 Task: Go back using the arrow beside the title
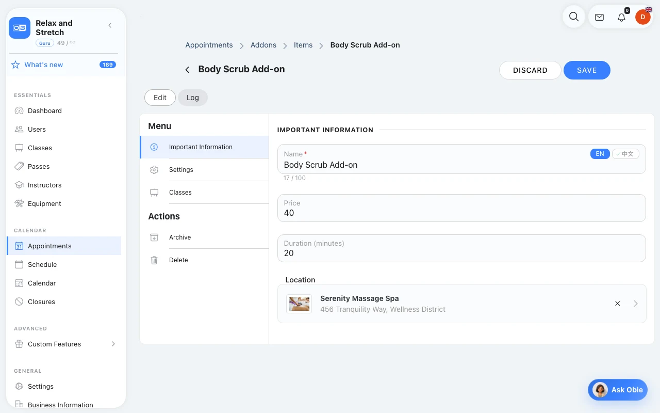coord(187,70)
